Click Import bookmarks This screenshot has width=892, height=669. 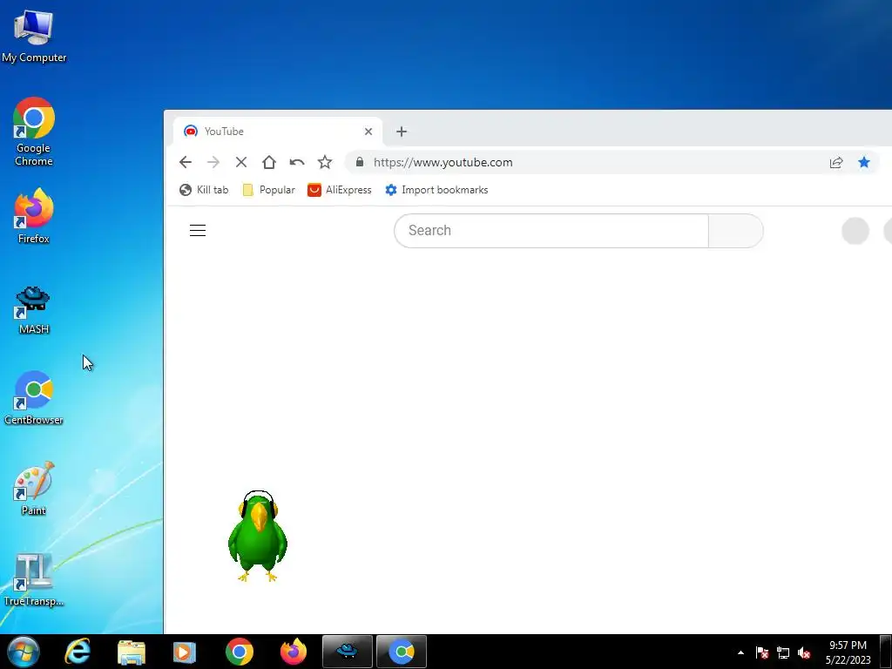pyautogui.click(x=436, y=190)
